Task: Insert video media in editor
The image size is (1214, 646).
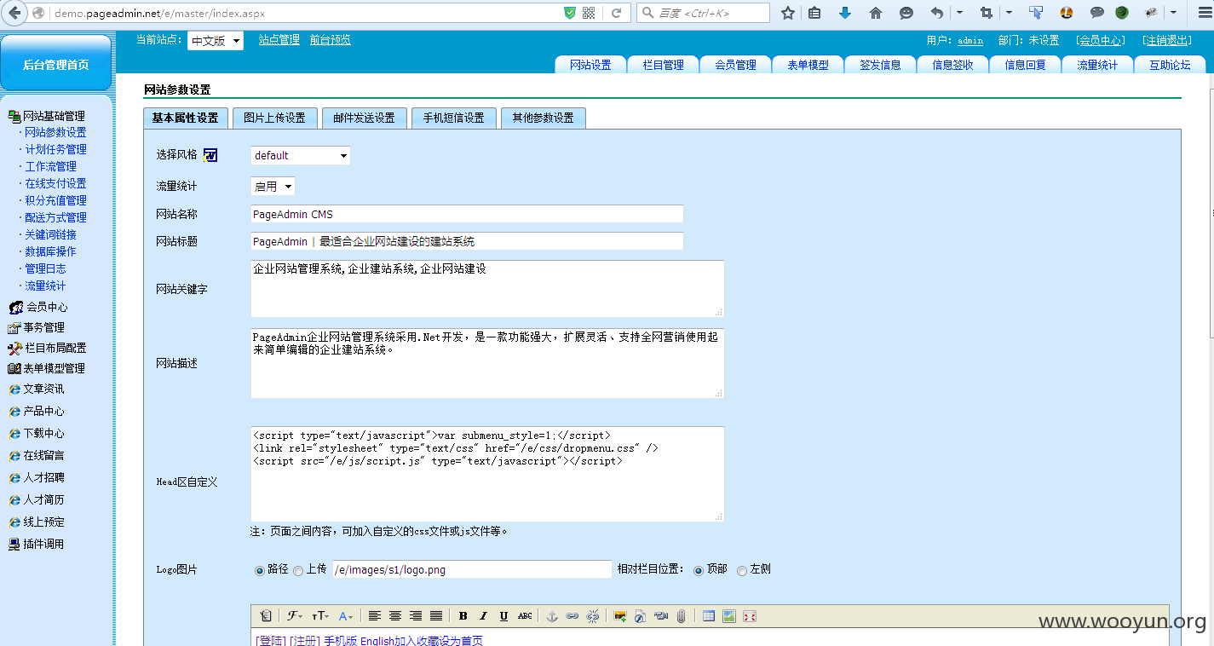Action: pyautogui.click(x=660, y=616)
